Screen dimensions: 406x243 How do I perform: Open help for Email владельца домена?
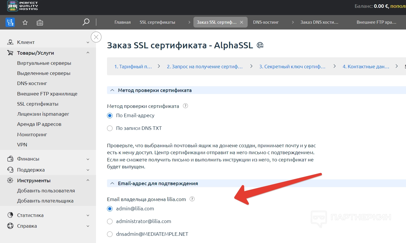pyautogui.click(x=192, y=199)
